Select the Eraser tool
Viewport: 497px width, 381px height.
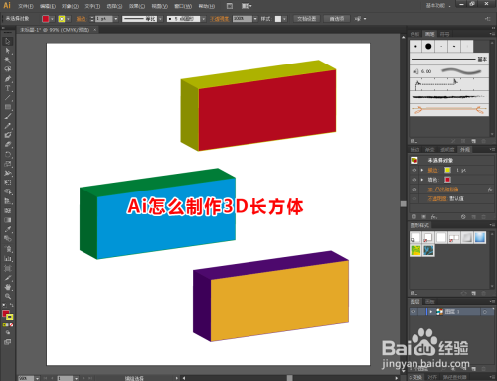[x=8, y=145]
